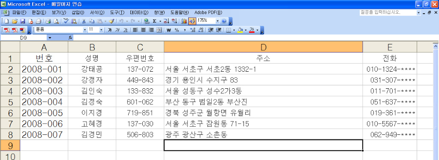Open the Adobe PDF(B) menu
Viewport: 439px width, 160px height.
208,12
